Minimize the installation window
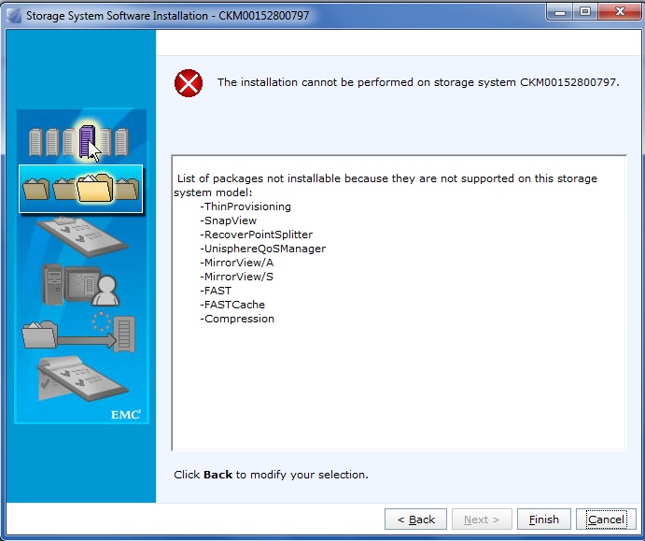 [559, 12]
